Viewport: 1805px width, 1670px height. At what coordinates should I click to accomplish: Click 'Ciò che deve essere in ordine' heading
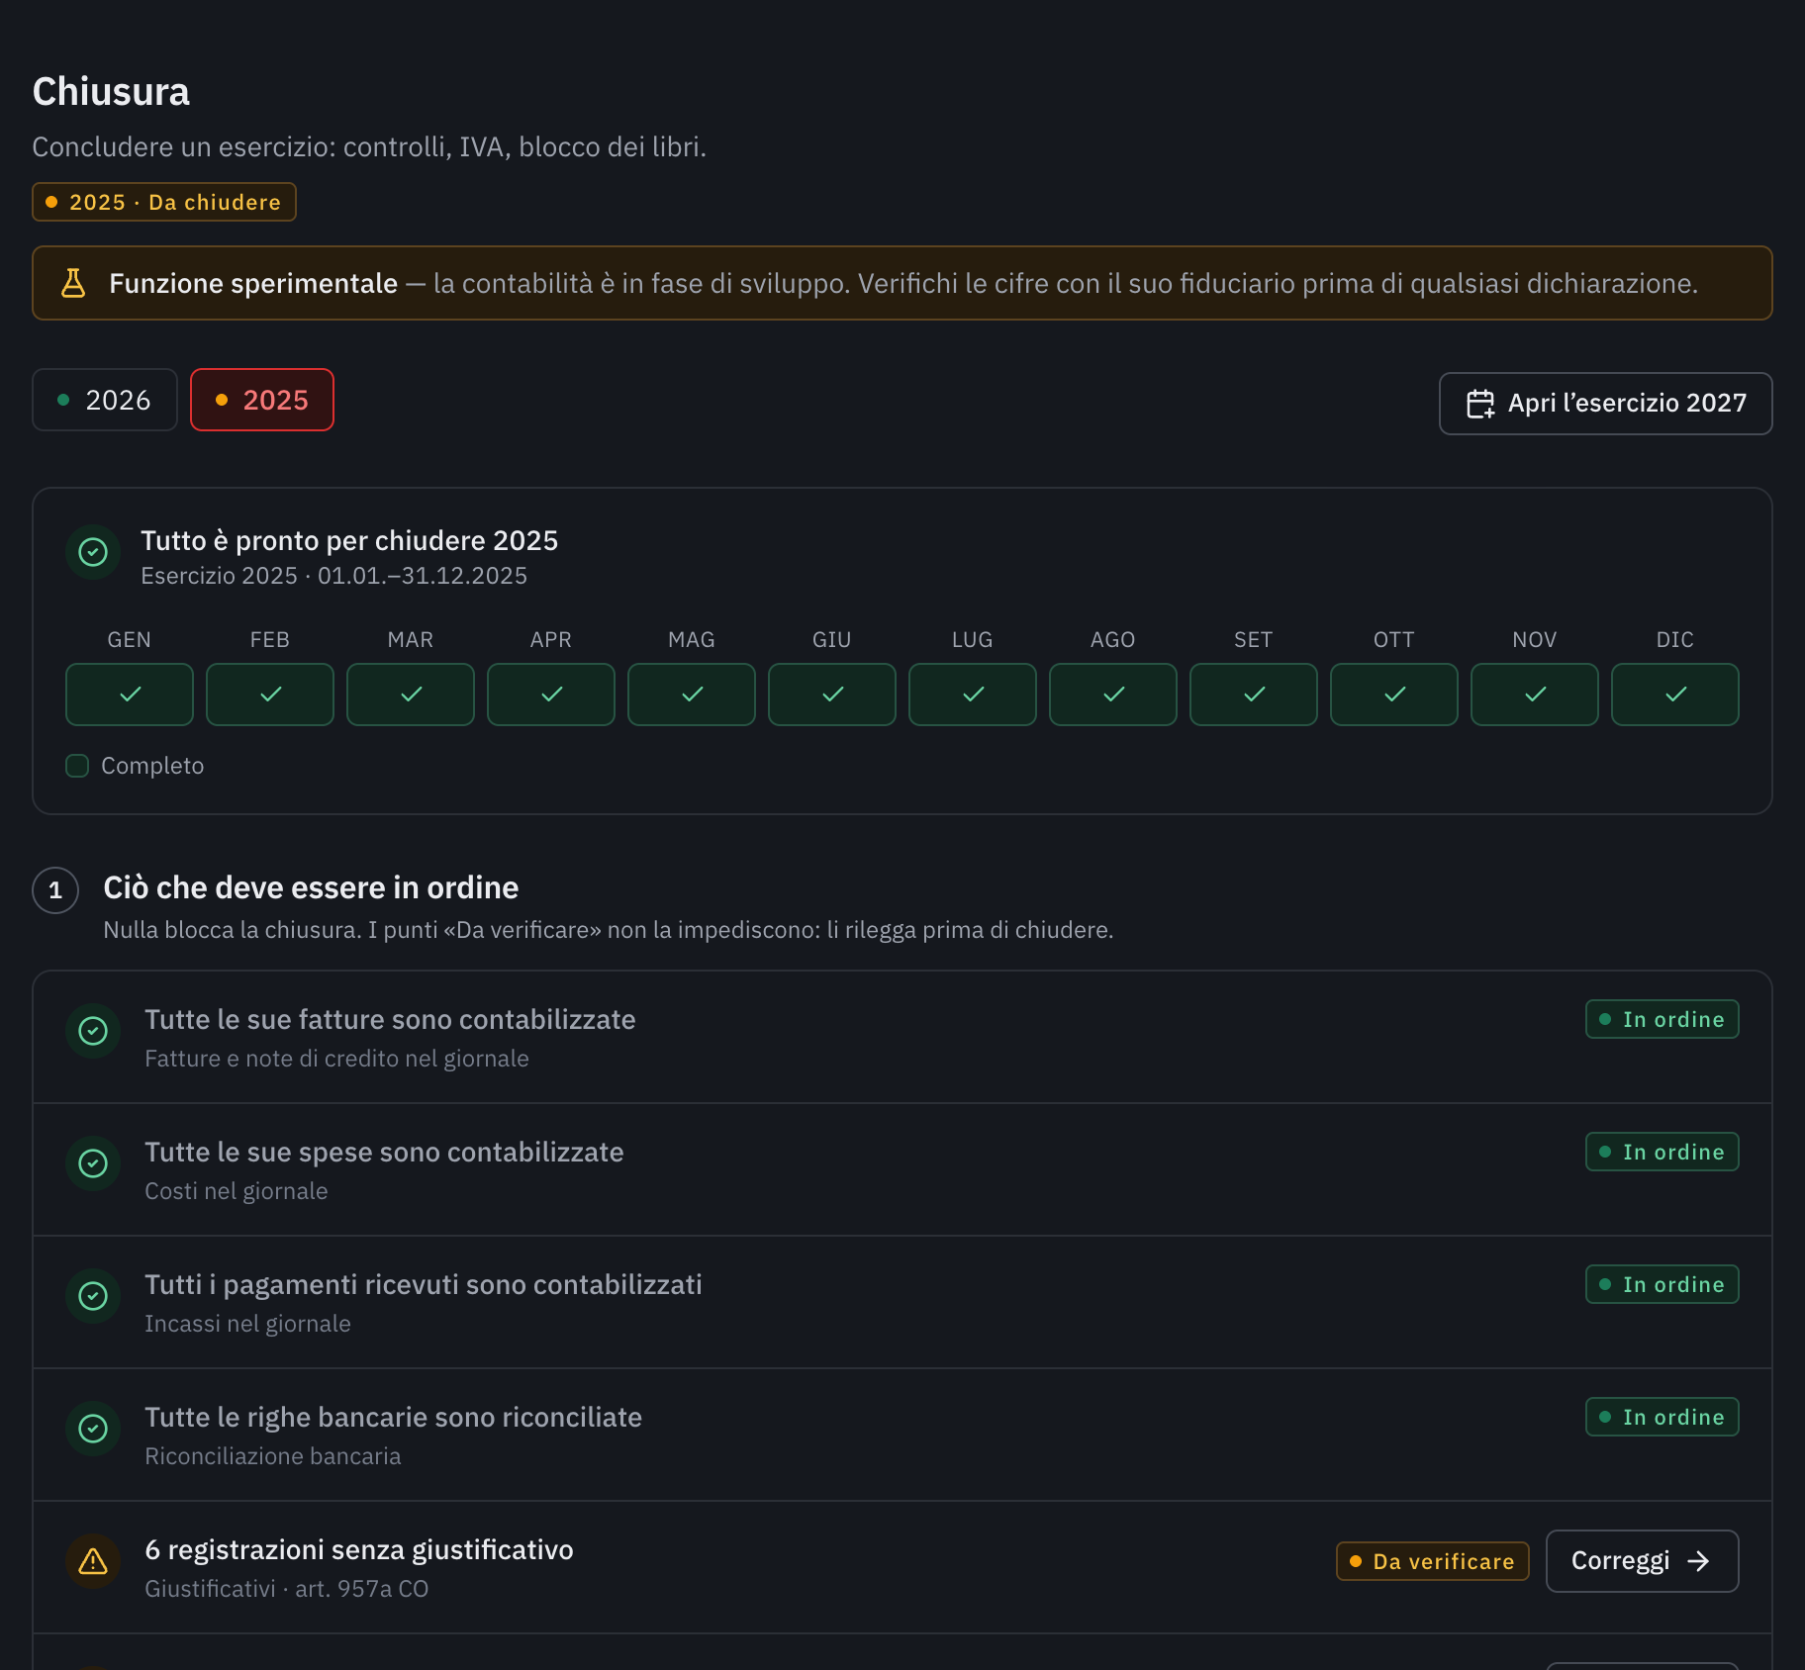pos(311,887)
